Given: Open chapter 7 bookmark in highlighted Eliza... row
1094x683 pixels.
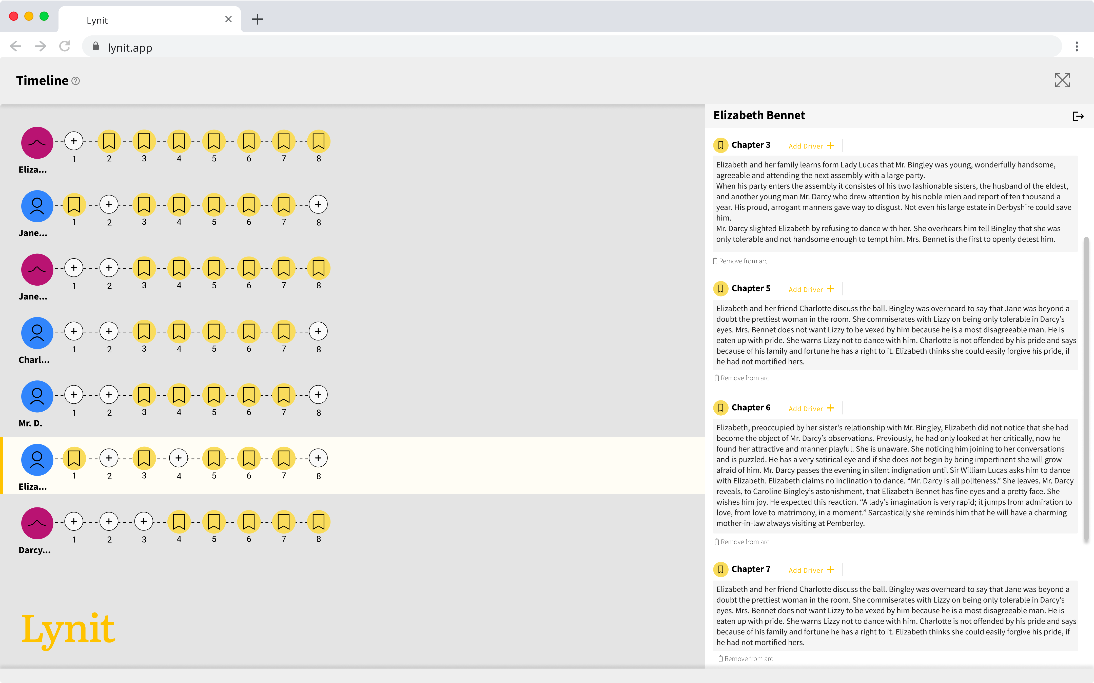Looking at the screenshot, I should pos(283,458).
